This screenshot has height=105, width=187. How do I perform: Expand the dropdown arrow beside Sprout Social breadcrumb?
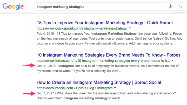(115, 88)
